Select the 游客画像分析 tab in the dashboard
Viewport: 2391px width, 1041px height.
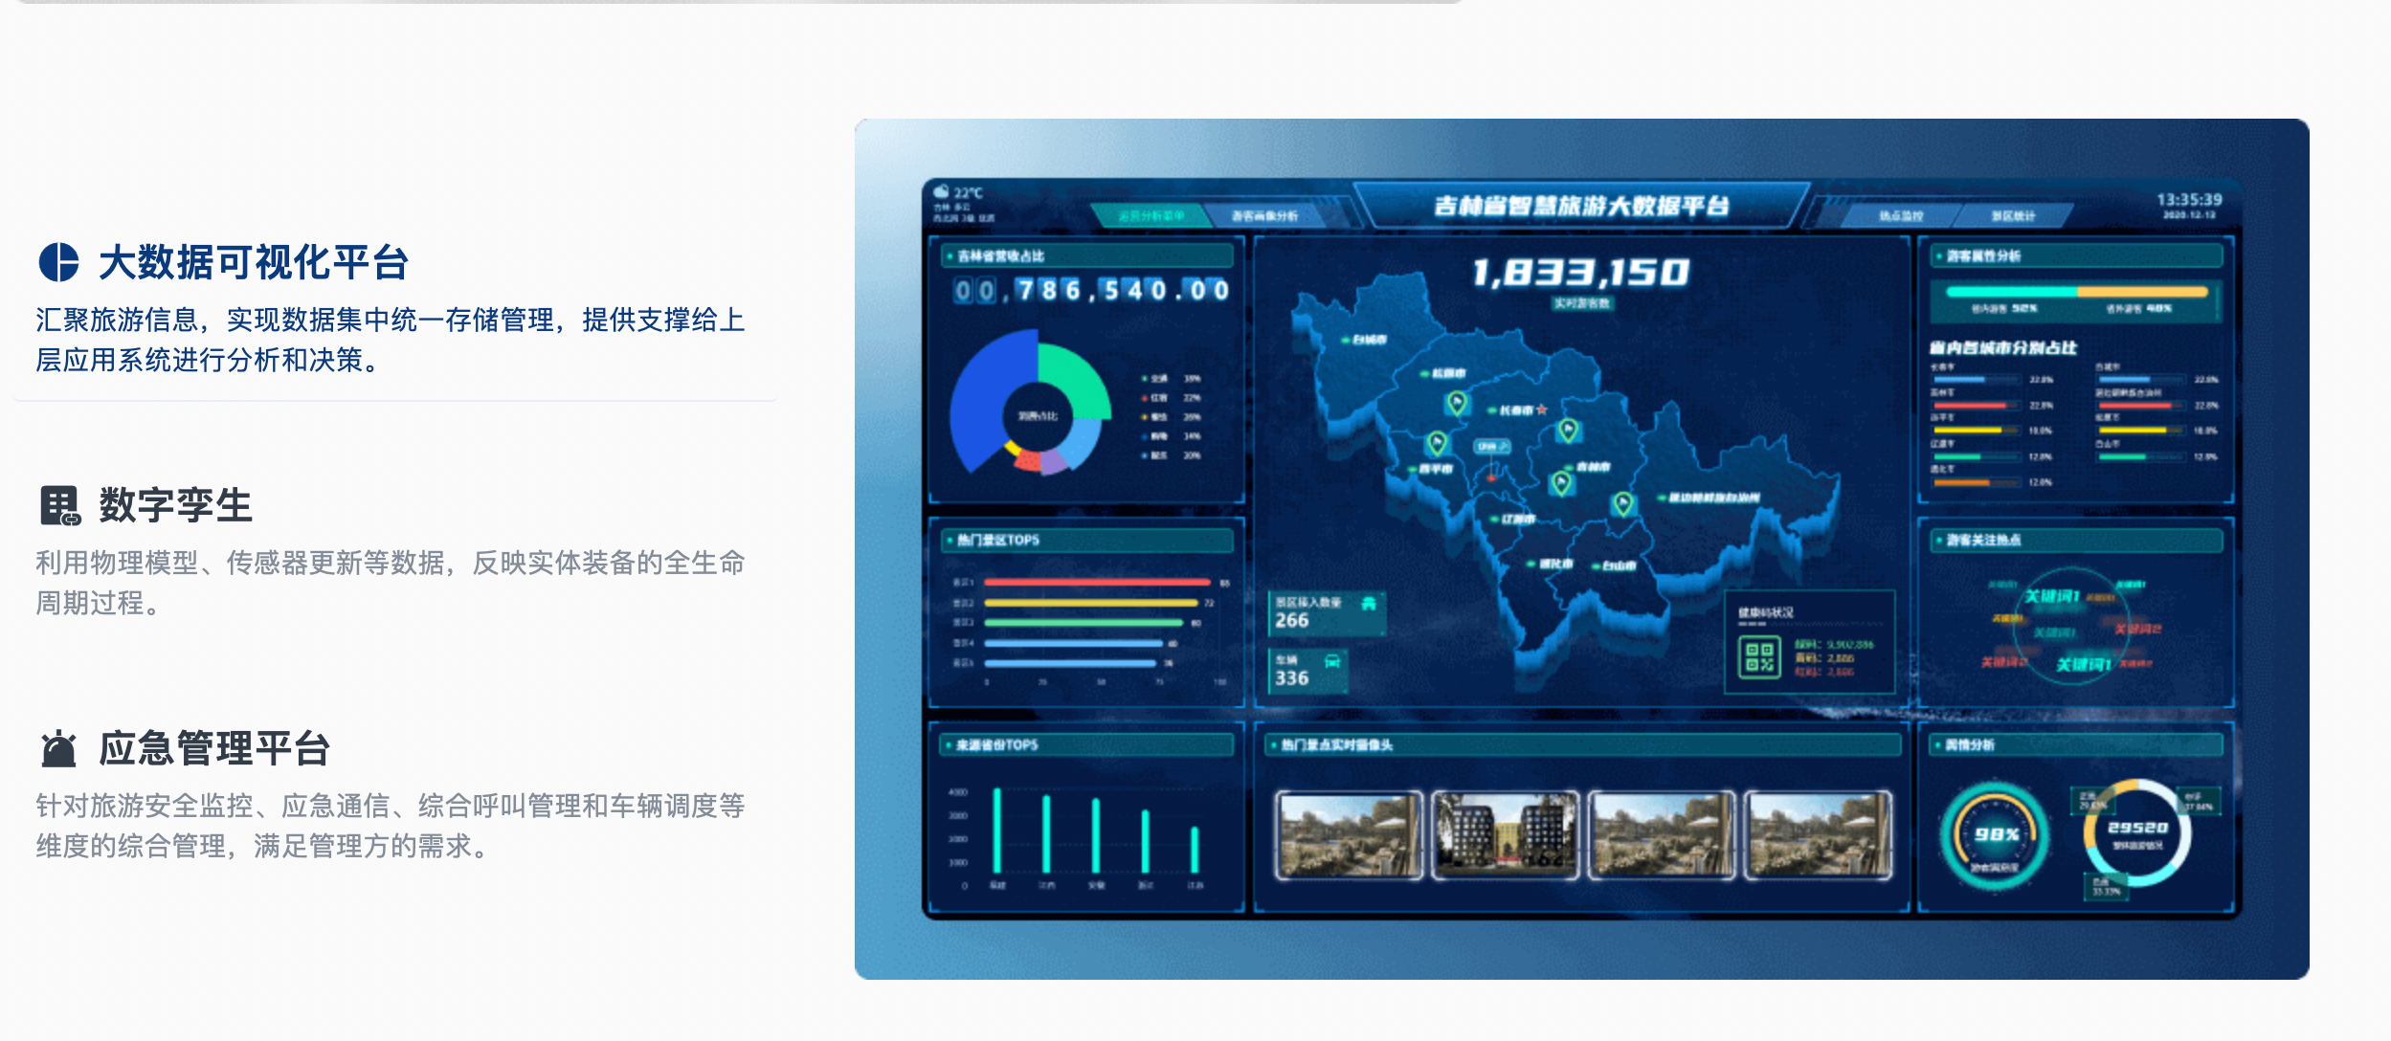pos(1264,215)
